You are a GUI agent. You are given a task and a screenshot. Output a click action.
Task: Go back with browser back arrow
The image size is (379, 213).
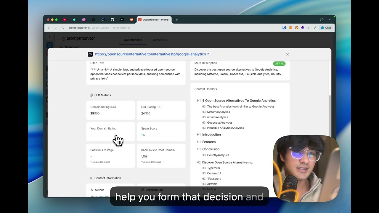49,28
